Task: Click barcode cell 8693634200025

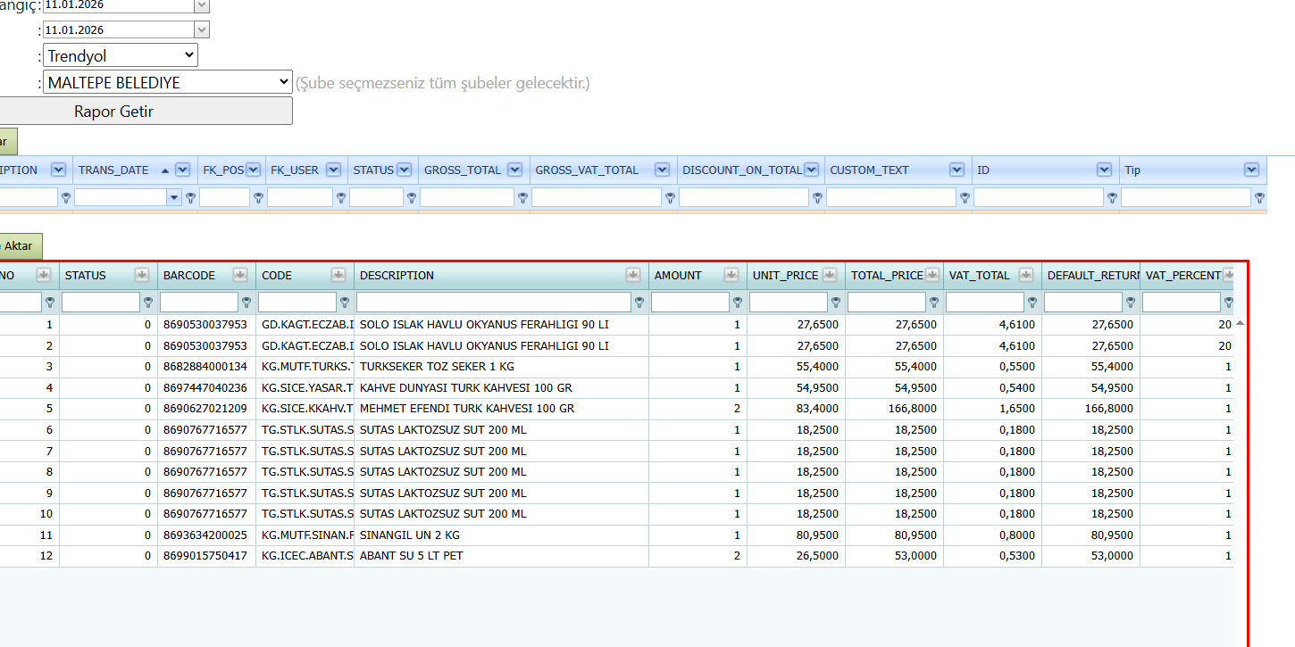Action: tap(206, 535)
